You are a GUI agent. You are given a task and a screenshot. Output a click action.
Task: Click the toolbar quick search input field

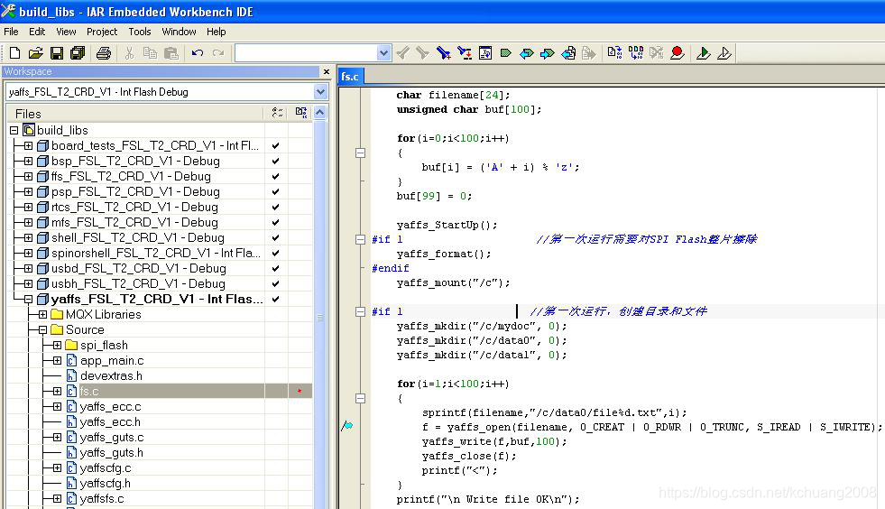point(306,53)
